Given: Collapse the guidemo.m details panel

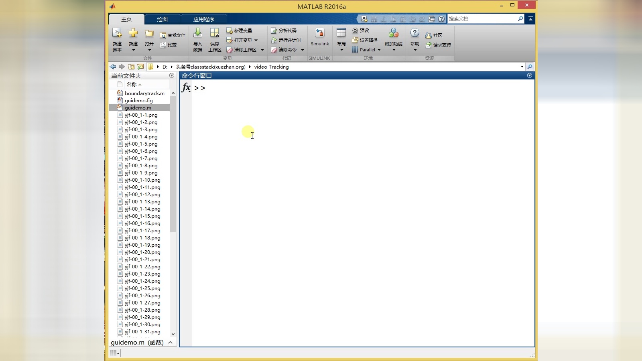Looking at the screenshot, I should (x=171, y=343).
